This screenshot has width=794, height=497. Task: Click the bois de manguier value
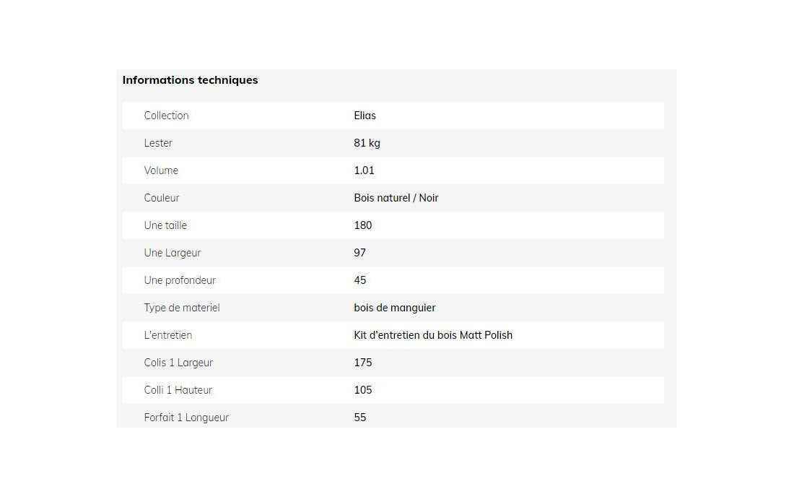(394, 308)
